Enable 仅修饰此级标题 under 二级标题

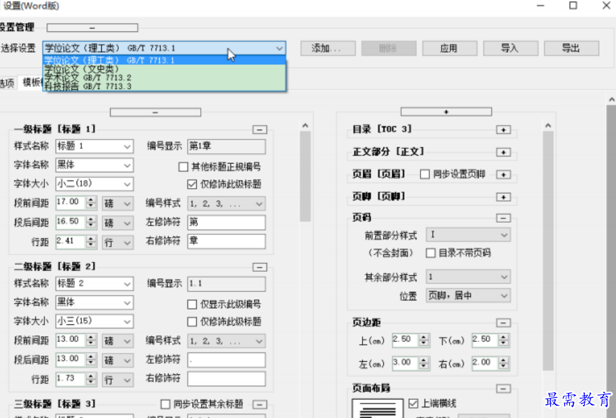[192, 322]
